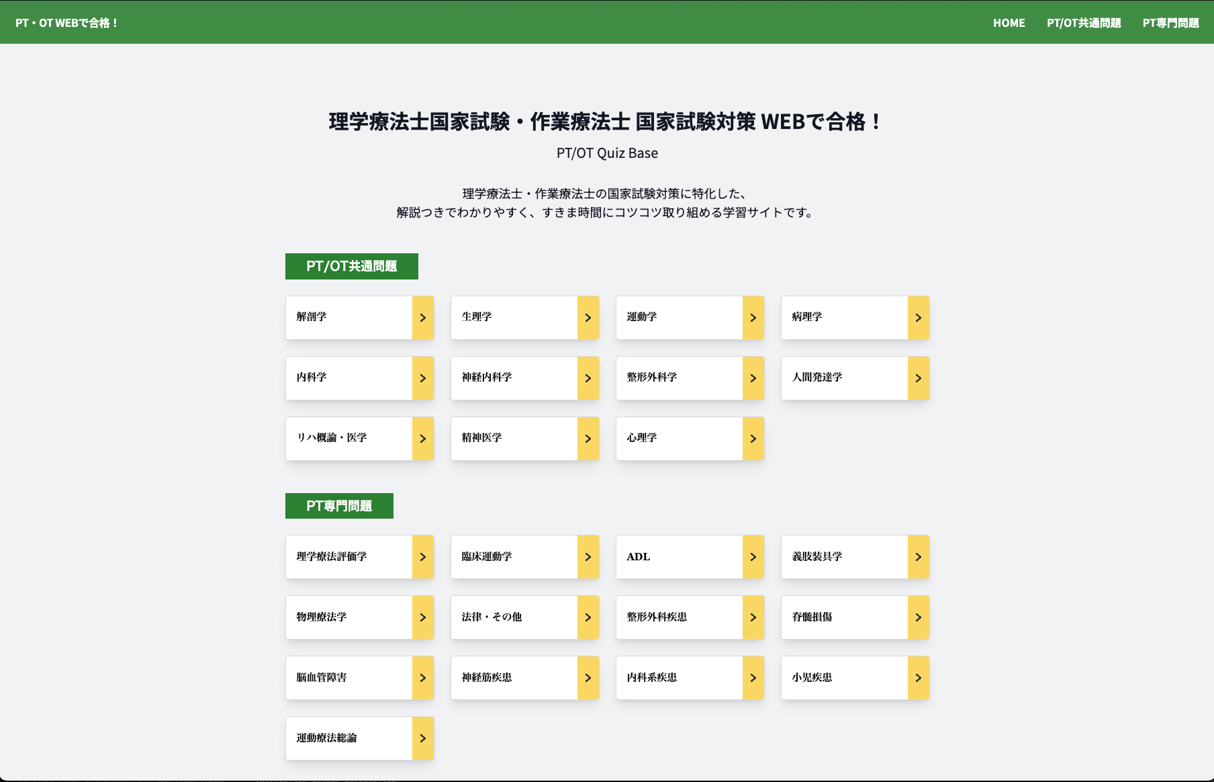Click the yellow arrow on 臨床運動学 card
This screenshot has height=782, width=1214.
(588, 557)
